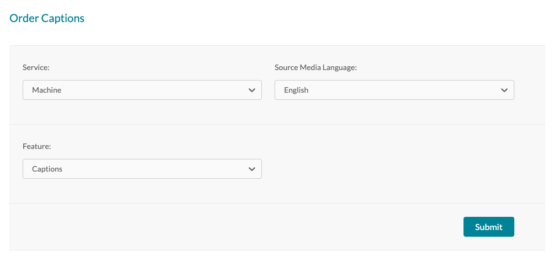Click the "Source Media Language:" label
The image size is (553, 256).
pos(315,67)
